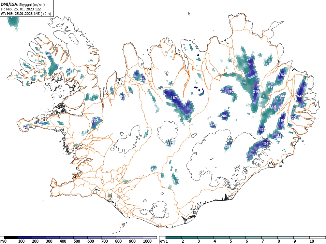326x244 pixels.
Task: Click the visibility value 167 on the map
Action: pyautogui.click(x=174, y=98)
